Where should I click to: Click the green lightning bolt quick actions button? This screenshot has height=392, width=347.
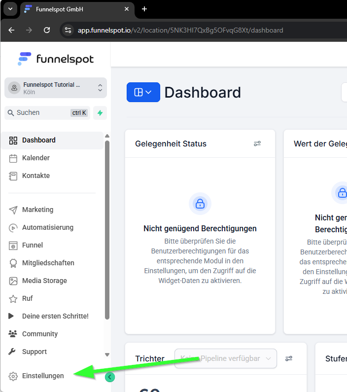pyautogui.click(x=100, y=113)
